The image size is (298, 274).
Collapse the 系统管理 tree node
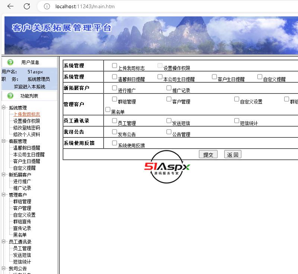coord(3,108)
